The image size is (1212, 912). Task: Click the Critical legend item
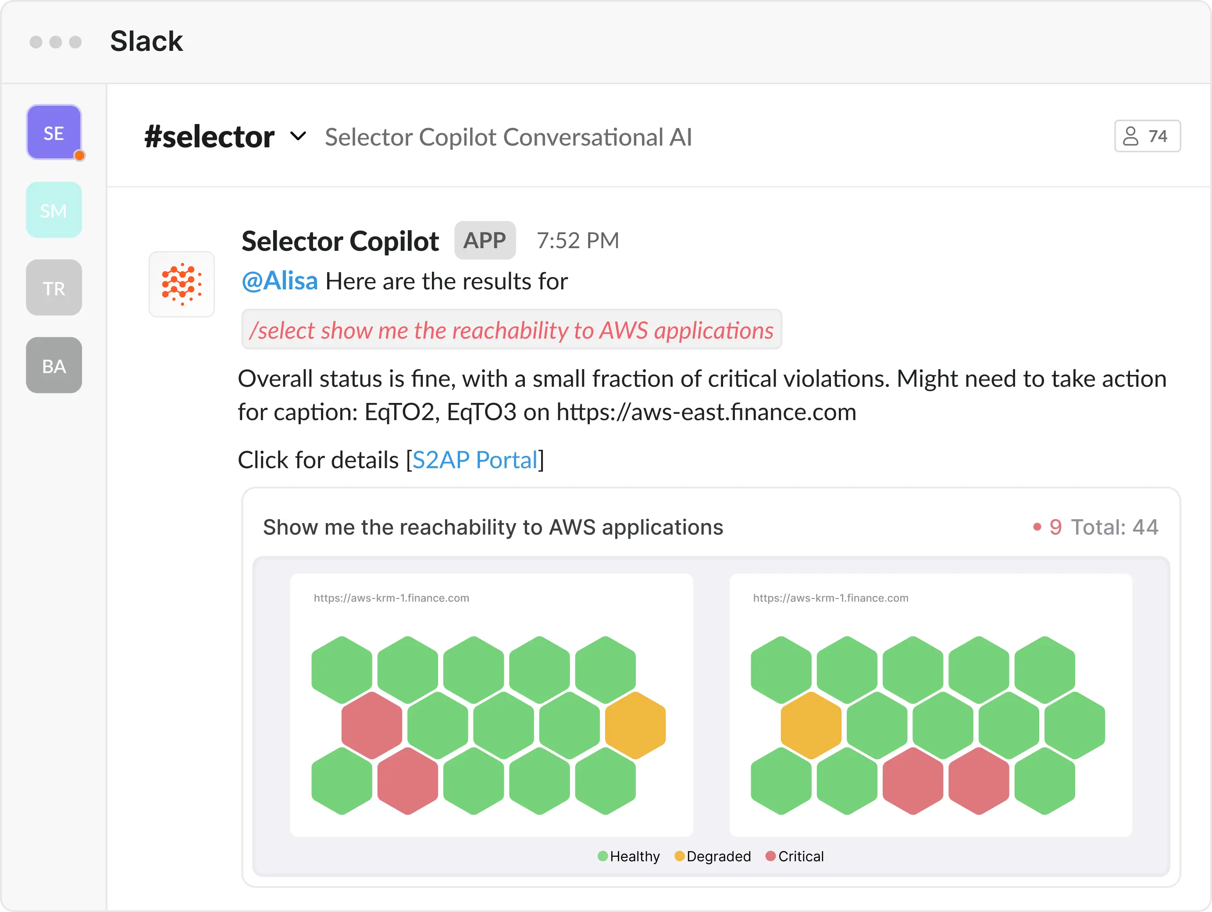(x=795, y=856)
